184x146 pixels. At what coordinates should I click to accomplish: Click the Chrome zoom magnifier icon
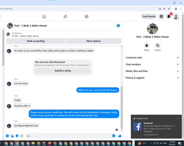(164, 9)
